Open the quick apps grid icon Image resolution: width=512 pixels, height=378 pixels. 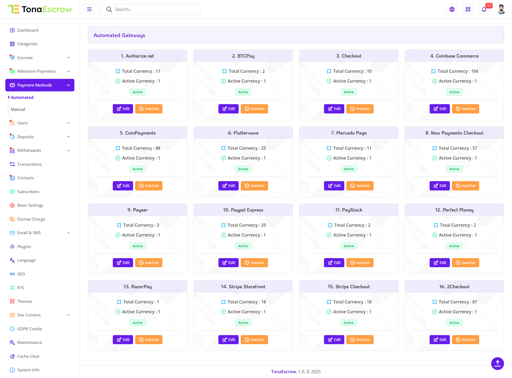(x=468, y=9)
